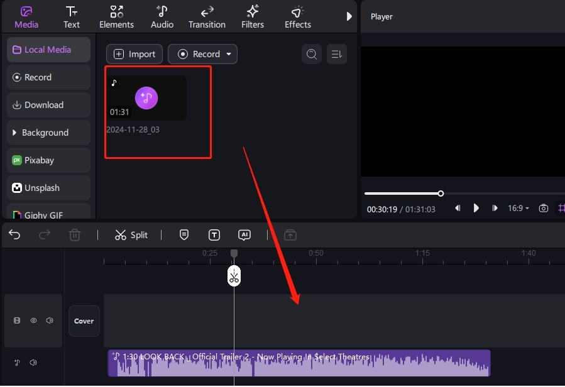Take a snapshot with the camera icon
This screenshot has height=387, width=565.
[543, 208]
